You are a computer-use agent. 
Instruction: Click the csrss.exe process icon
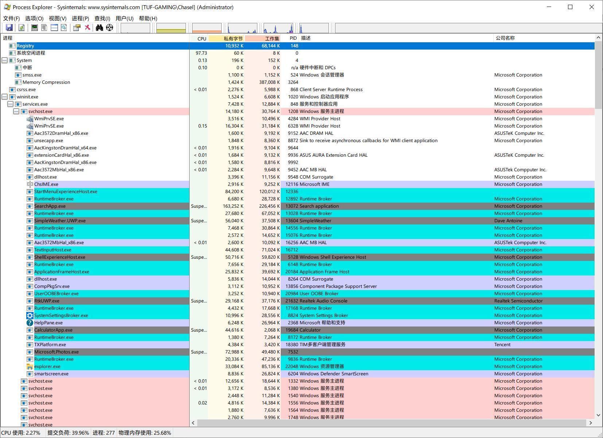pyautogui.click(x=12, y=90)
